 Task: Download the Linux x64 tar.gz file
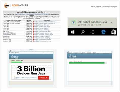[x=42, y=30]
